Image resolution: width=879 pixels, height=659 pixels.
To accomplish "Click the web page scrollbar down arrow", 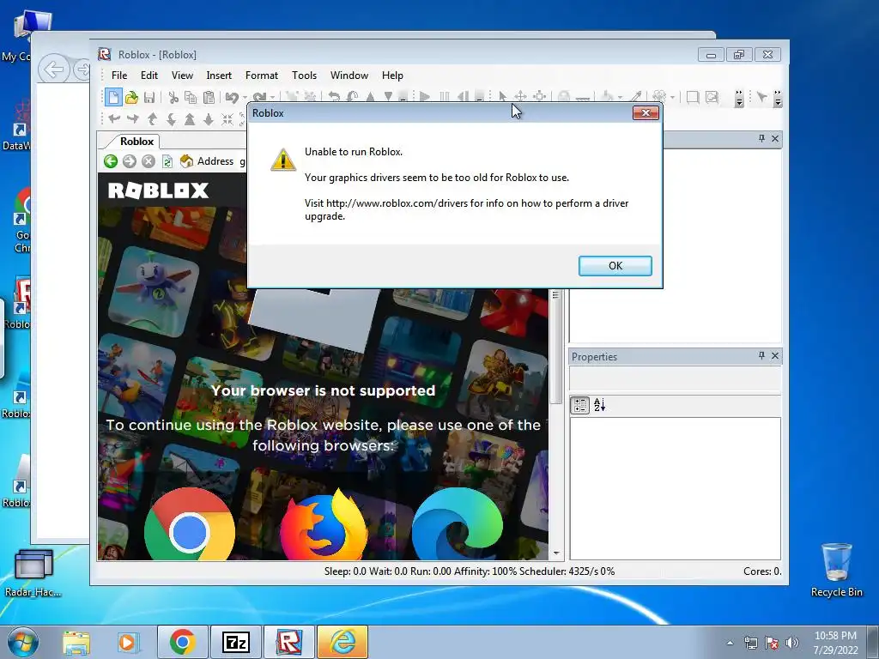I will click(x=555, y=553).
